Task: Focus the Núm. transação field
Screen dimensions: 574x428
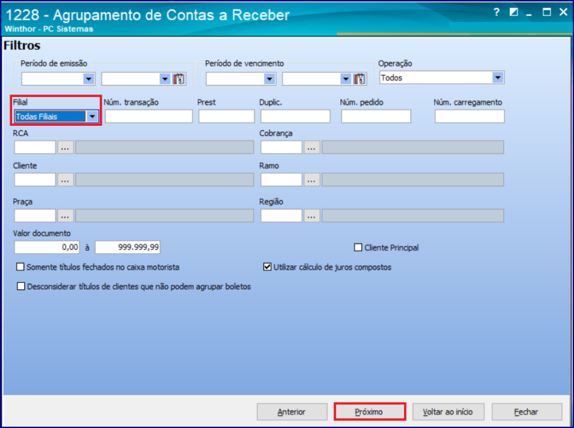Action: (x=149, y=116)
